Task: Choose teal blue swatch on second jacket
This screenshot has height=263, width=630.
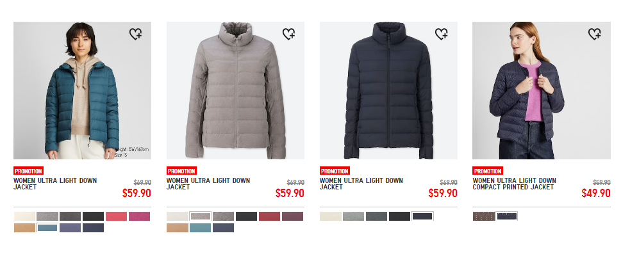Action: tap(200, 228)
